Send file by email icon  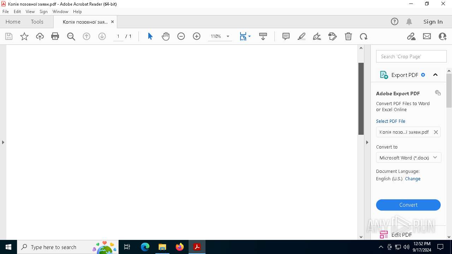click(427, 36)
